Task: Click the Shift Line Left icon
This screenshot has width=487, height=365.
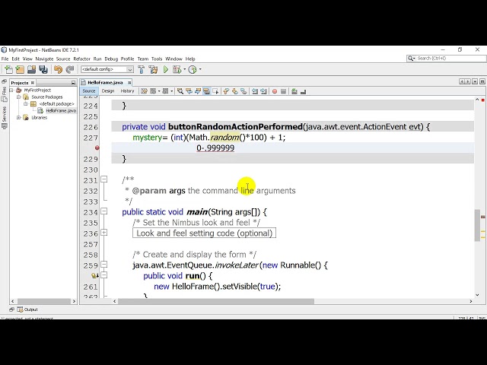Action: (255, 91)
